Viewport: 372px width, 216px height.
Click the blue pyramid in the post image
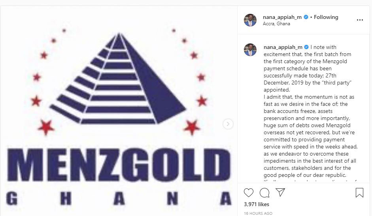click(118, 79)
